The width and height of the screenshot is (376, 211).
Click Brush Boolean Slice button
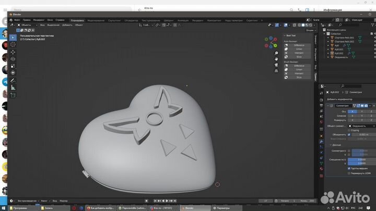tap(297, 77)
